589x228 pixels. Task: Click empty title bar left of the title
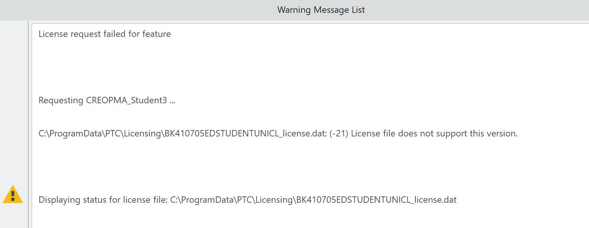113,10
